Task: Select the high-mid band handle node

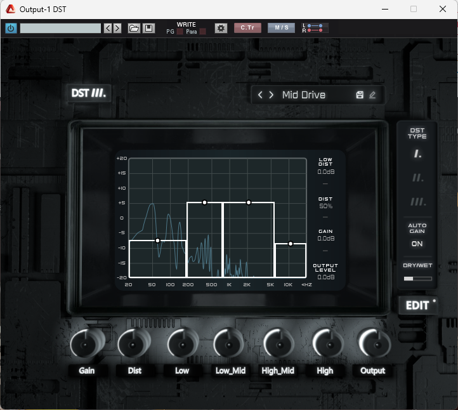Action: coord(249,202)
